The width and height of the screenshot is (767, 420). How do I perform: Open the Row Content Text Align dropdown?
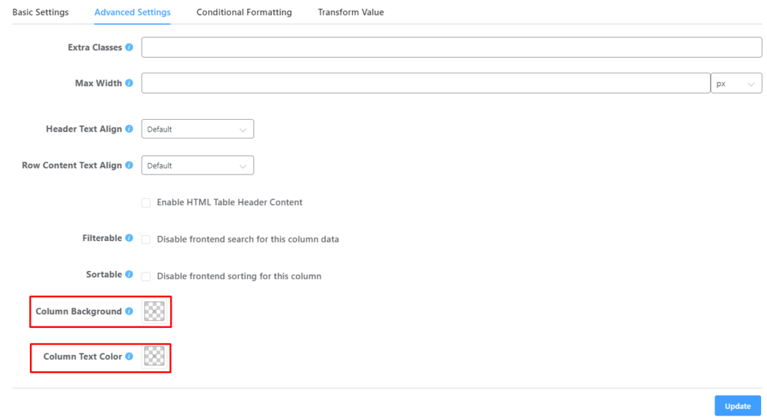(x=197, y=165)
